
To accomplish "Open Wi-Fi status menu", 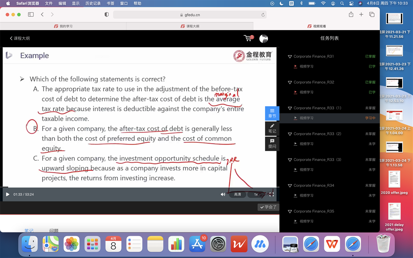I will 323,3.
